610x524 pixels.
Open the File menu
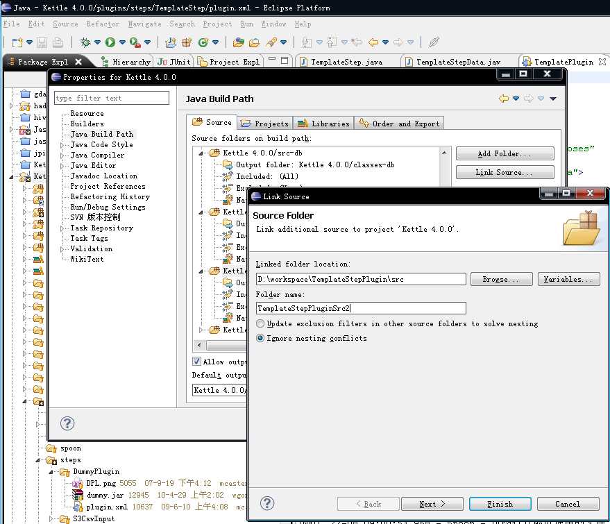pos(11,24)
